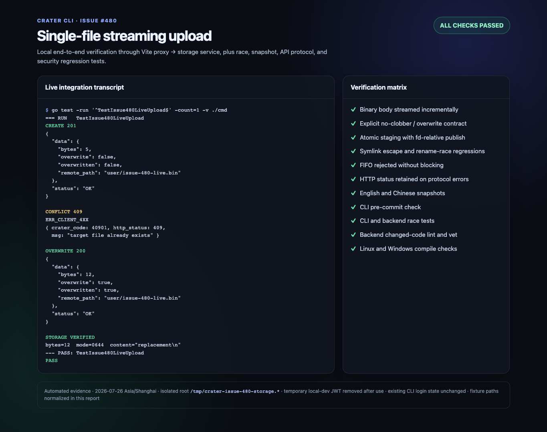547x432 pixels.
Task: Click the CREATE 201 status line
Action: pos(61,126)
